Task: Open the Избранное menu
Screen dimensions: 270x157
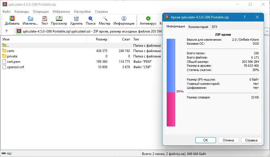Action: pos(61,12)
